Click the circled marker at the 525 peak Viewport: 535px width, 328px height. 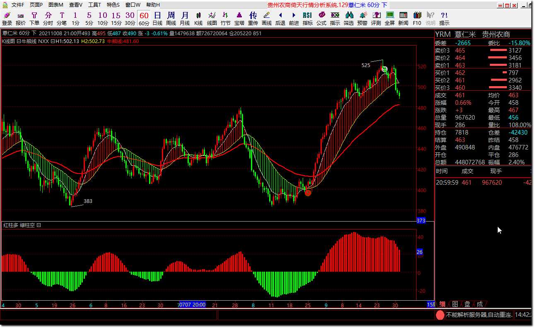[x=385, y=69]
